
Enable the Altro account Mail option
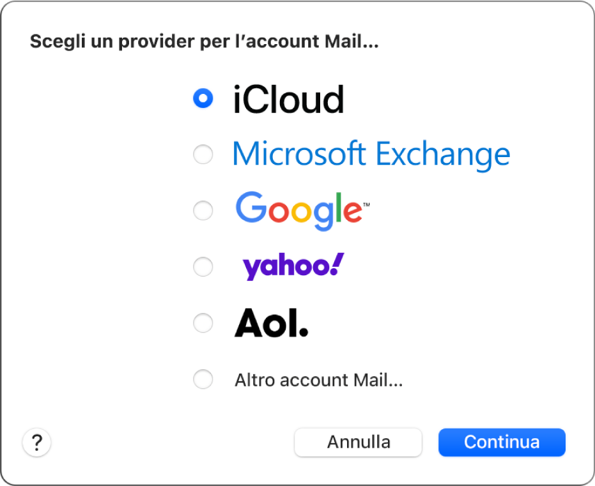pyautogui.click(x=203, y=379)
